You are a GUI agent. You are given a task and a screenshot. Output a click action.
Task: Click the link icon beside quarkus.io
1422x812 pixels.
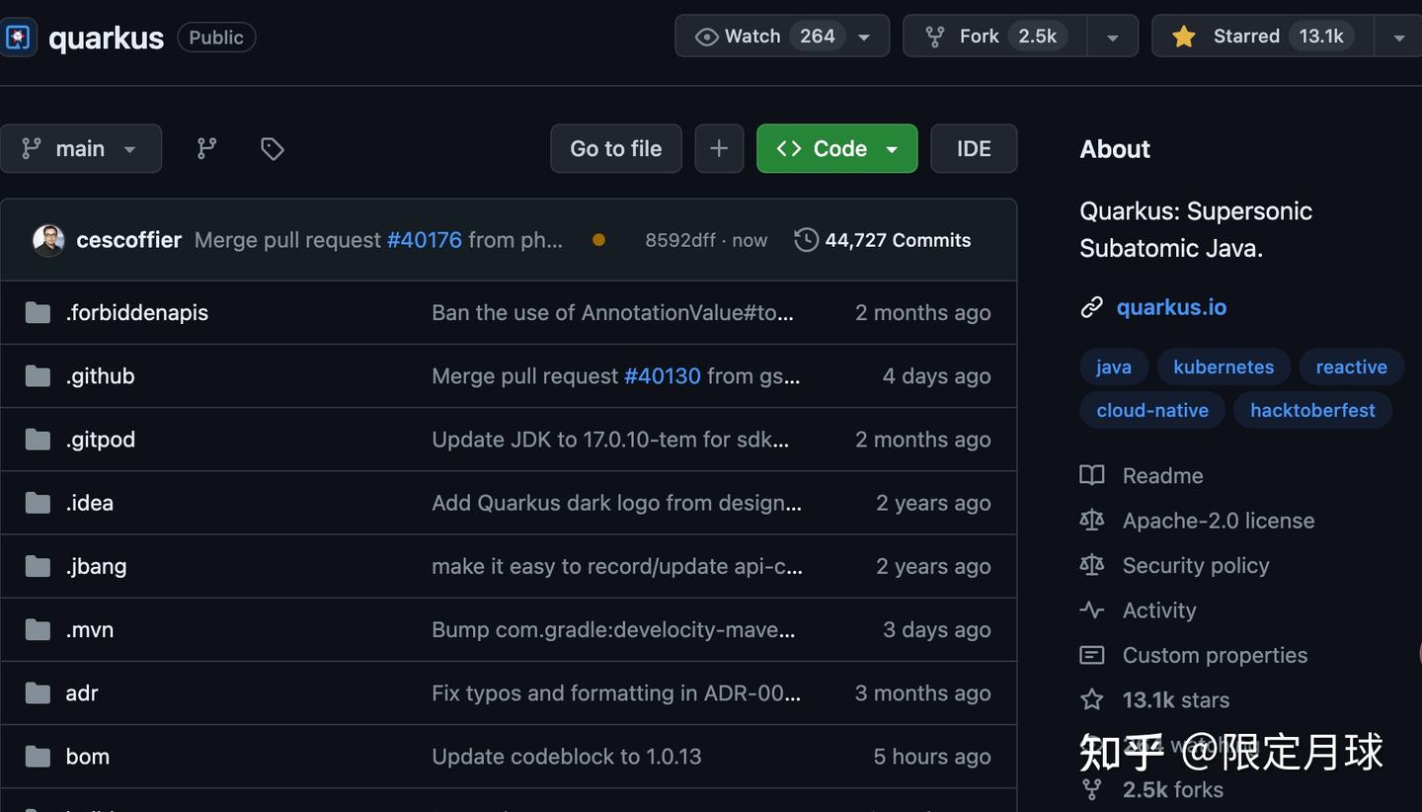coord(1091,307)
